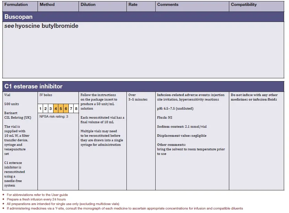Click the 'Flush: NS' comment line

click(165, 118)
